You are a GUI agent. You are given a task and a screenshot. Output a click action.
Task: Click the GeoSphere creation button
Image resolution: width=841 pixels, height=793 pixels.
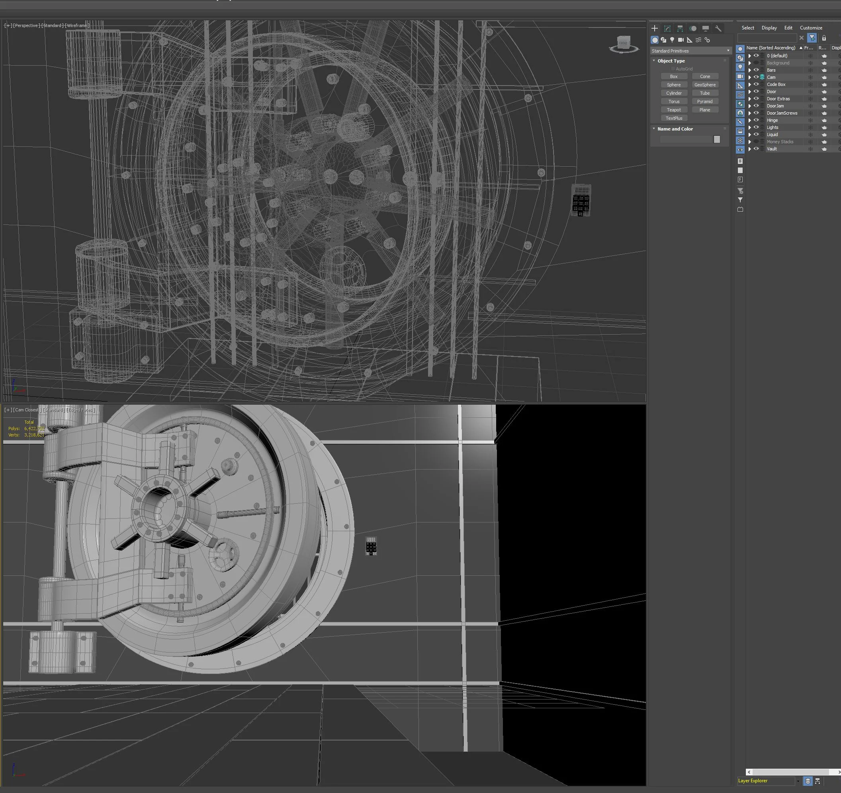point(705,84)
